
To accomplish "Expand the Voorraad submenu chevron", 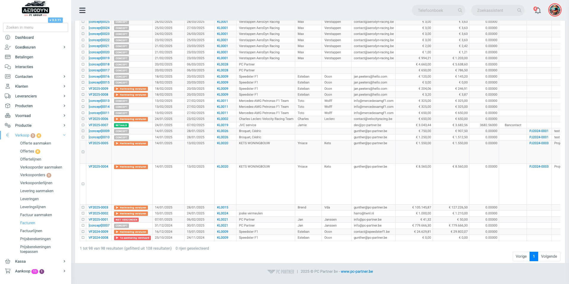I will 64,116.
